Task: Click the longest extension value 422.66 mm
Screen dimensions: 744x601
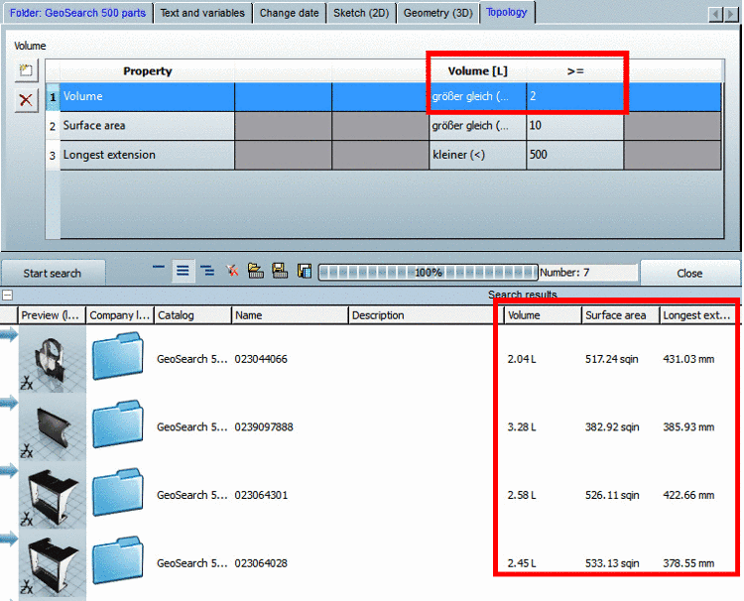Action: [x=688, y=495]
